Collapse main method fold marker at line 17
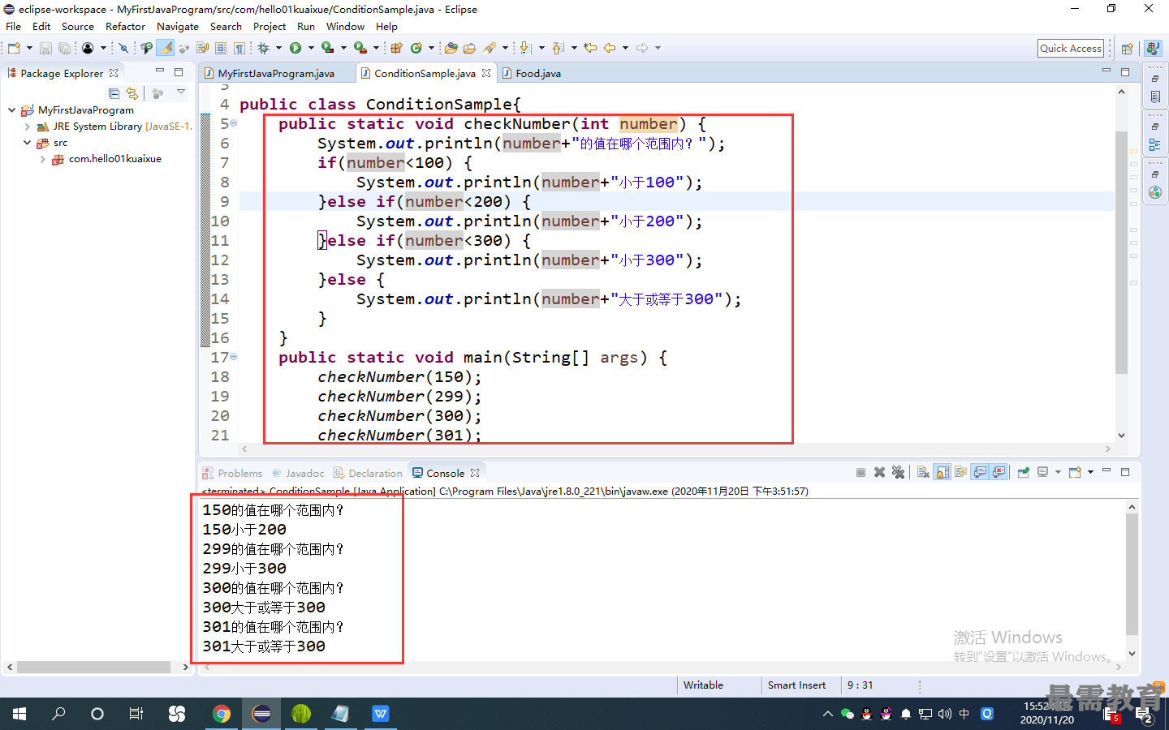 [x=234, y=357]
